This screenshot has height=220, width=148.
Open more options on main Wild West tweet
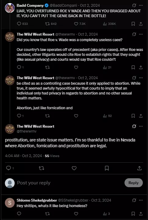[141, 126]
